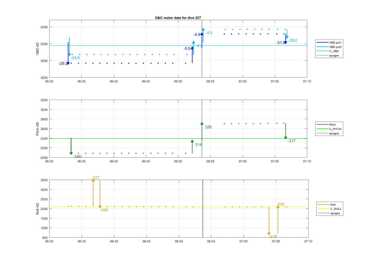The width and height of the screenshot is (379, 267).
Task: Click the 326 pitch annotation
Action: click(208, 127)
